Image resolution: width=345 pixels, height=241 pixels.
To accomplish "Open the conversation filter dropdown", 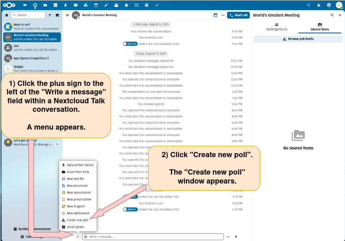I will click(50, 15).
